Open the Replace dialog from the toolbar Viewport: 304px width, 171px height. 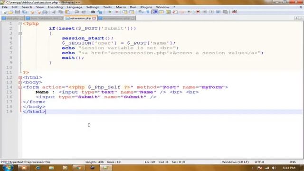[x=100, y=12]
